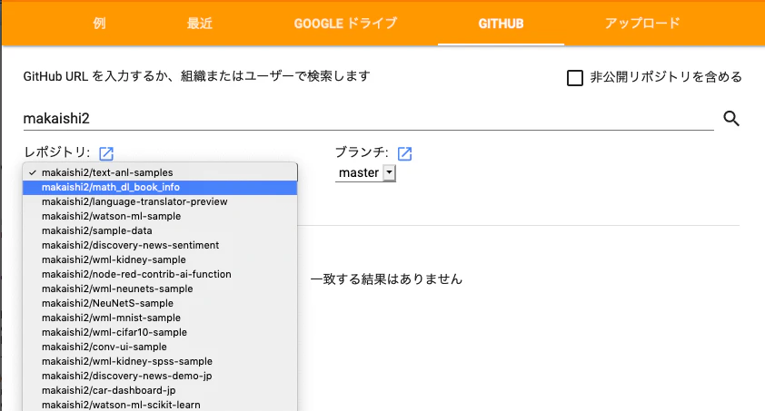This screenshot has height=411, width=765.
Task: Pick makaishi2/node-red-contrib-ai-function option
Action: 160,274
